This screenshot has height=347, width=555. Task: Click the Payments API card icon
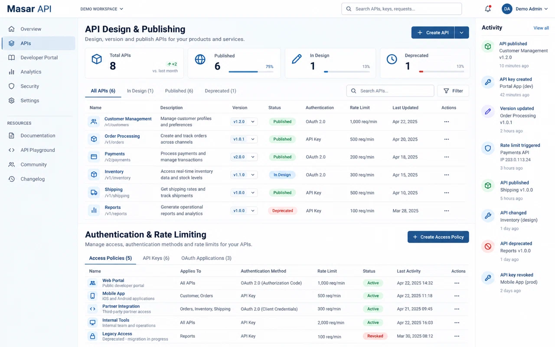tap(94, 157)
